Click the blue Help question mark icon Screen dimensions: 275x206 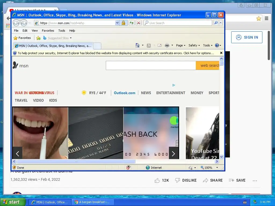coord(217,45)
